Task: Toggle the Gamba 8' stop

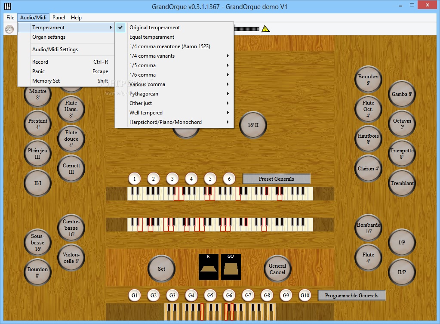Action: click(x=402, y=94)
